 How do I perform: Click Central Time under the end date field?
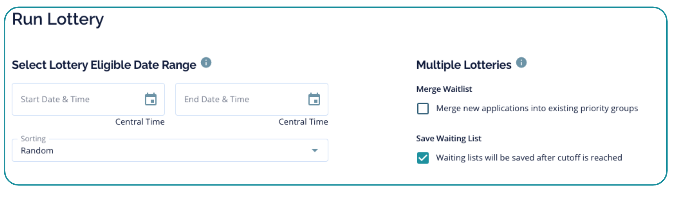pyautogui.click(x=303, y=122)
